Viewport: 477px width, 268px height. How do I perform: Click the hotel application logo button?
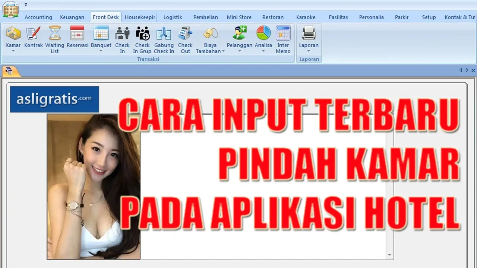click(x=11, y=9)
